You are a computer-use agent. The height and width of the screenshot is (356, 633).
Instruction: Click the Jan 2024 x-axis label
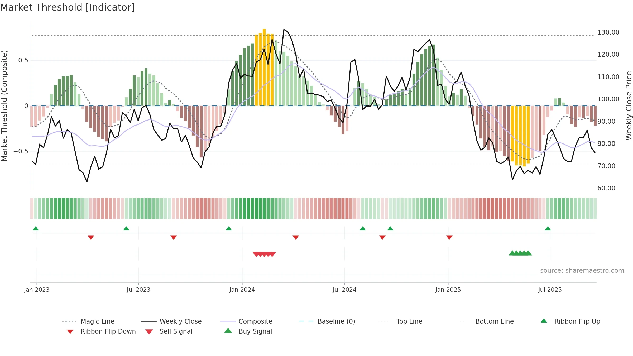tap(242, 290)
